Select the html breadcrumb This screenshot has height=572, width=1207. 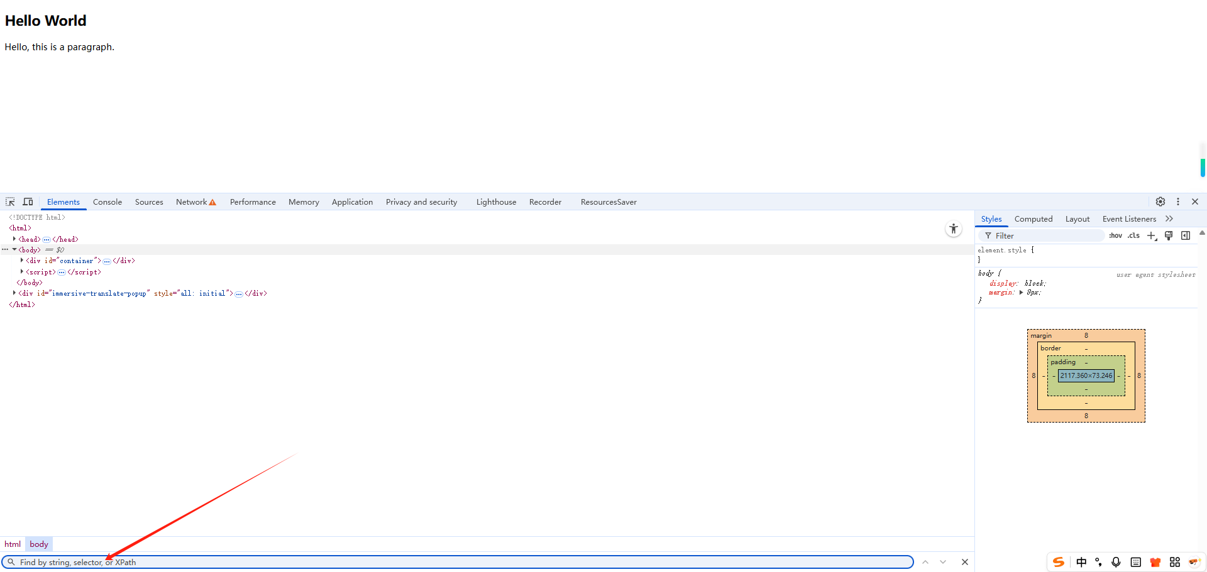coord(13,544)
